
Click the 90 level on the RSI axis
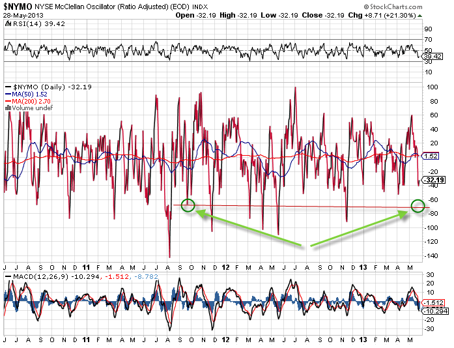(x=428, y=29)
